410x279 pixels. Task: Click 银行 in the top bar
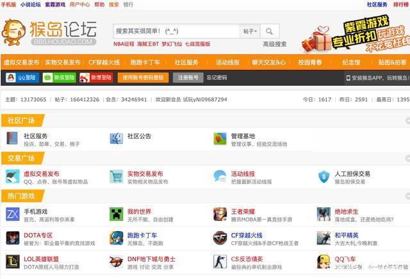click(128, 4)
